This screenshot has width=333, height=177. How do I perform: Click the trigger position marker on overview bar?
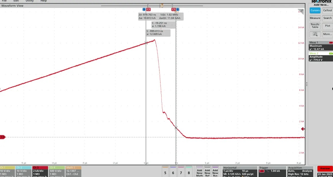[162, 6]
